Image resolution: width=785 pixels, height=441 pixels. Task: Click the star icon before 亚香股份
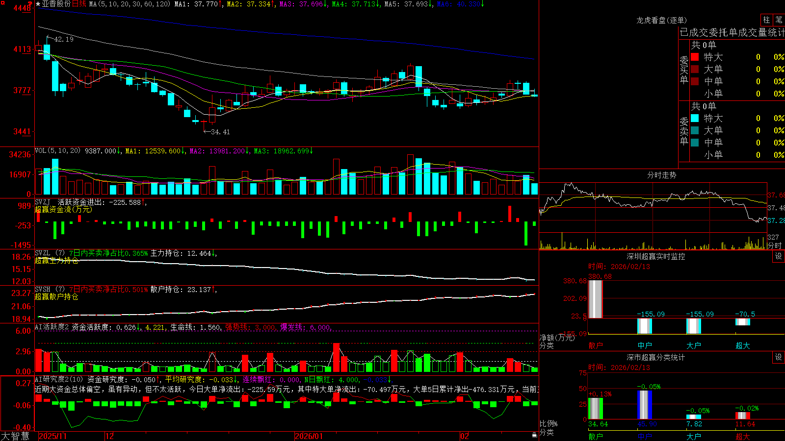click(x=38, y=4)
